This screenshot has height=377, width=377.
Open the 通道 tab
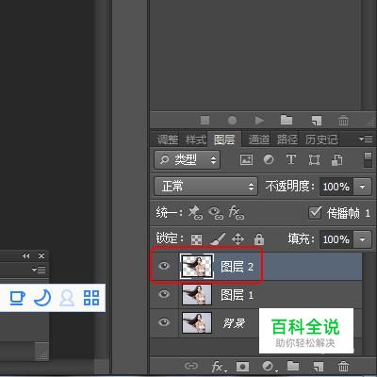click(259, 139)
